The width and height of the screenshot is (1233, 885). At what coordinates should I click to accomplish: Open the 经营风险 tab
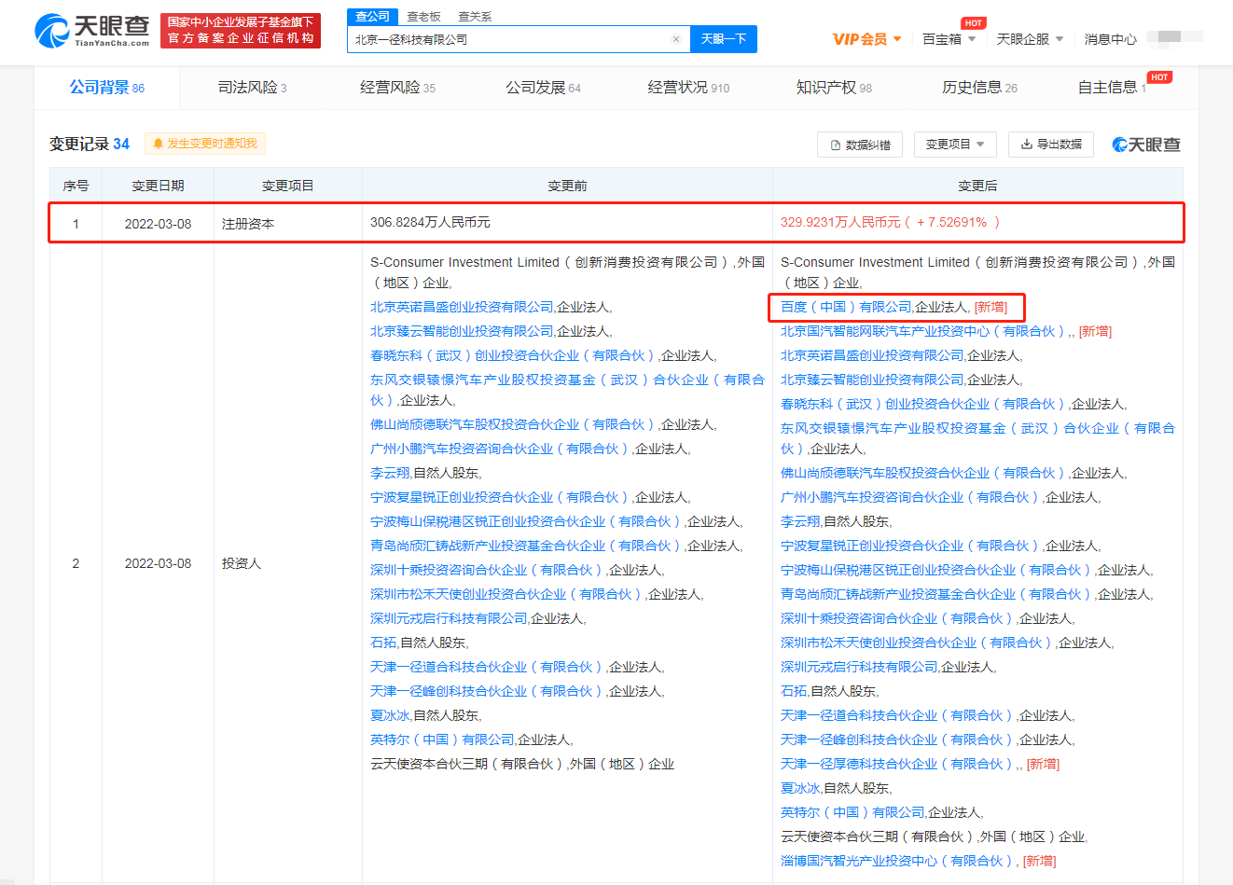pyautogui.click(x=397, y=88)
